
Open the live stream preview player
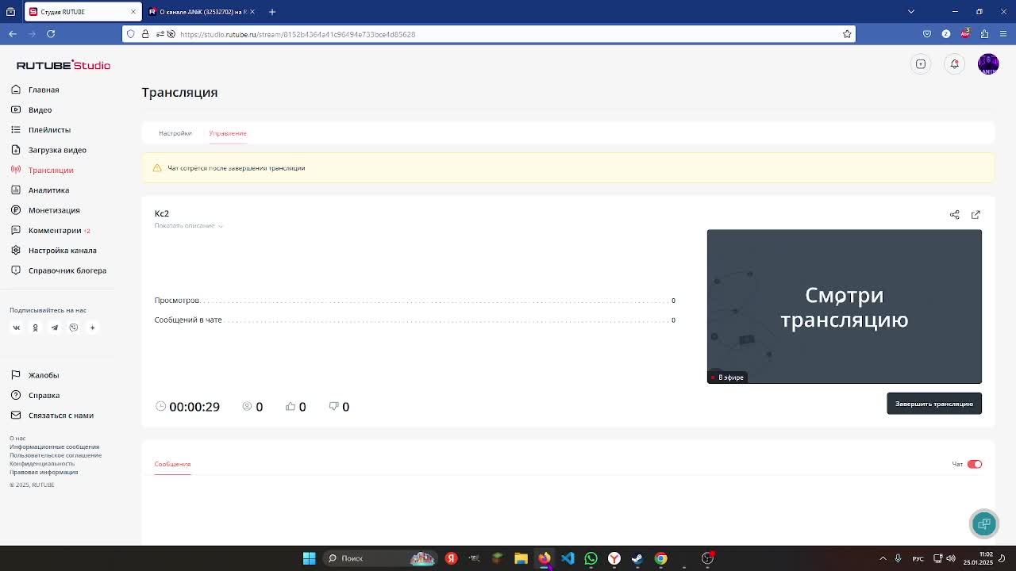tap(845, 306)
